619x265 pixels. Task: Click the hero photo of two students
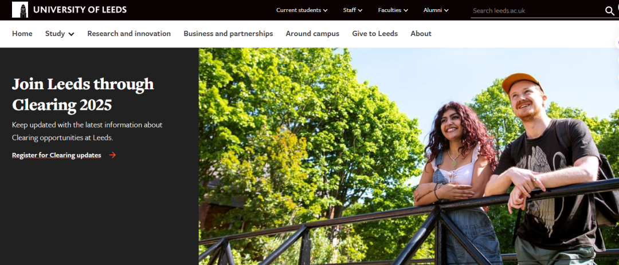[409, 156]
